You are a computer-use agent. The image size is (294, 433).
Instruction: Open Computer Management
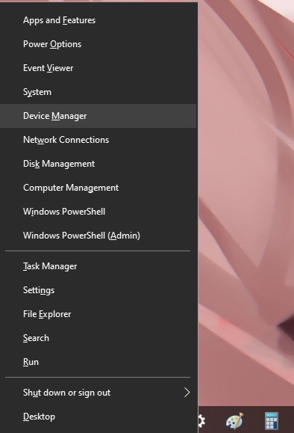[x=98, y=188]
